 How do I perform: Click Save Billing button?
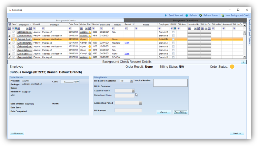(x=180, y=112)
